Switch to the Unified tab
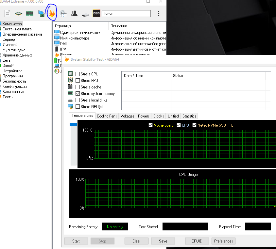The width and height of the screenshot is (276, 249). pos(173,116)
